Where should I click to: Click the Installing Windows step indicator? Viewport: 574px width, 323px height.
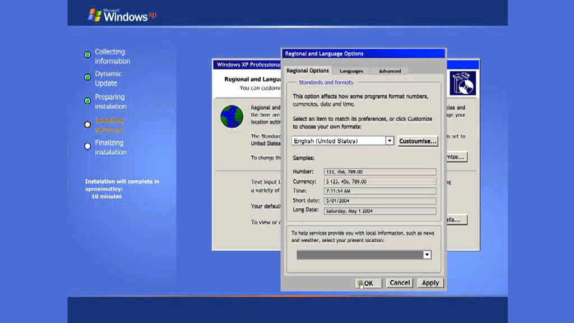pyautogui.click(x=87, y=124)
